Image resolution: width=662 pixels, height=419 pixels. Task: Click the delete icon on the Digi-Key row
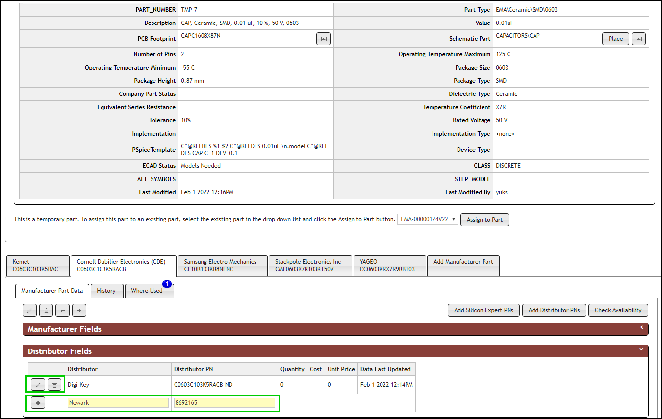coord(54,384)
